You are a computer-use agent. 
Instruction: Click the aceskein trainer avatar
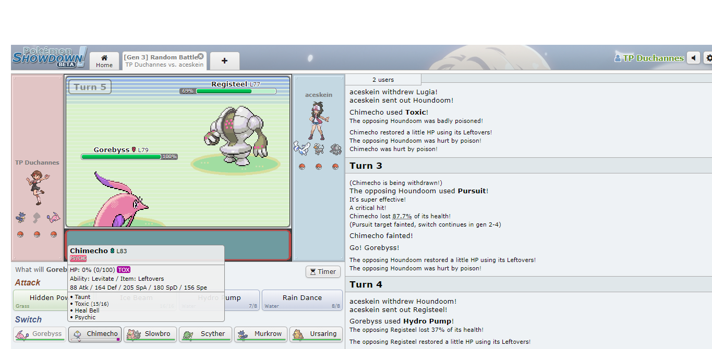point(319,120)
